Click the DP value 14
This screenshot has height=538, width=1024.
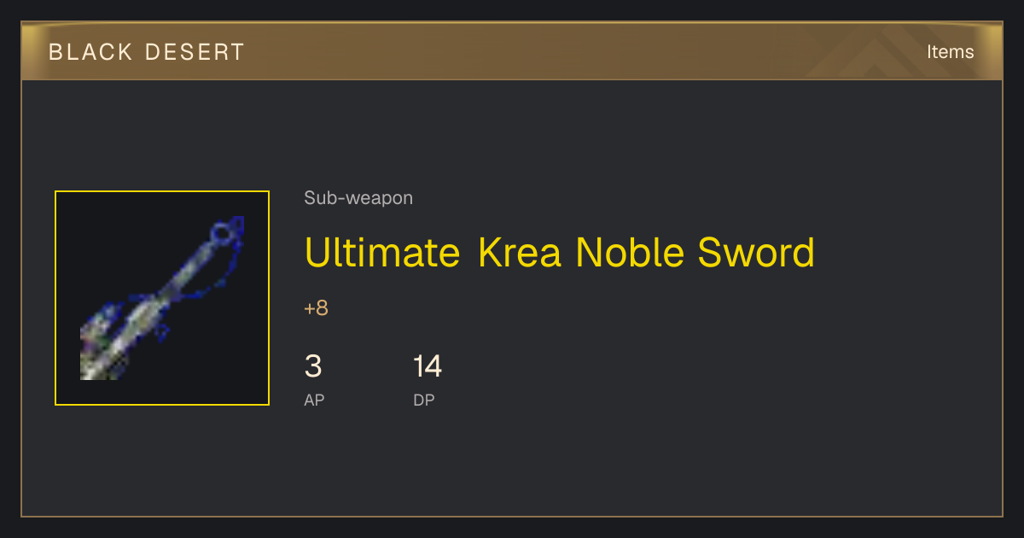tap(428, 367)
